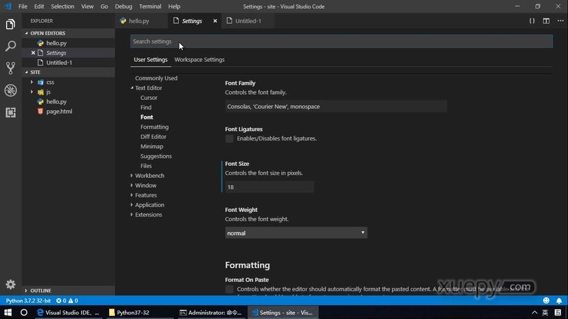568x319 pixels.
Task: Toggle the Font Ligatures checkbox
Action: tap(229, 138)
